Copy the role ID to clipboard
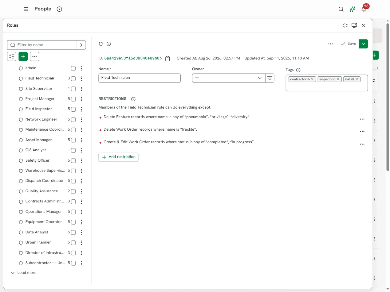The width and height of the screenshot is (390, 292). 167,59
